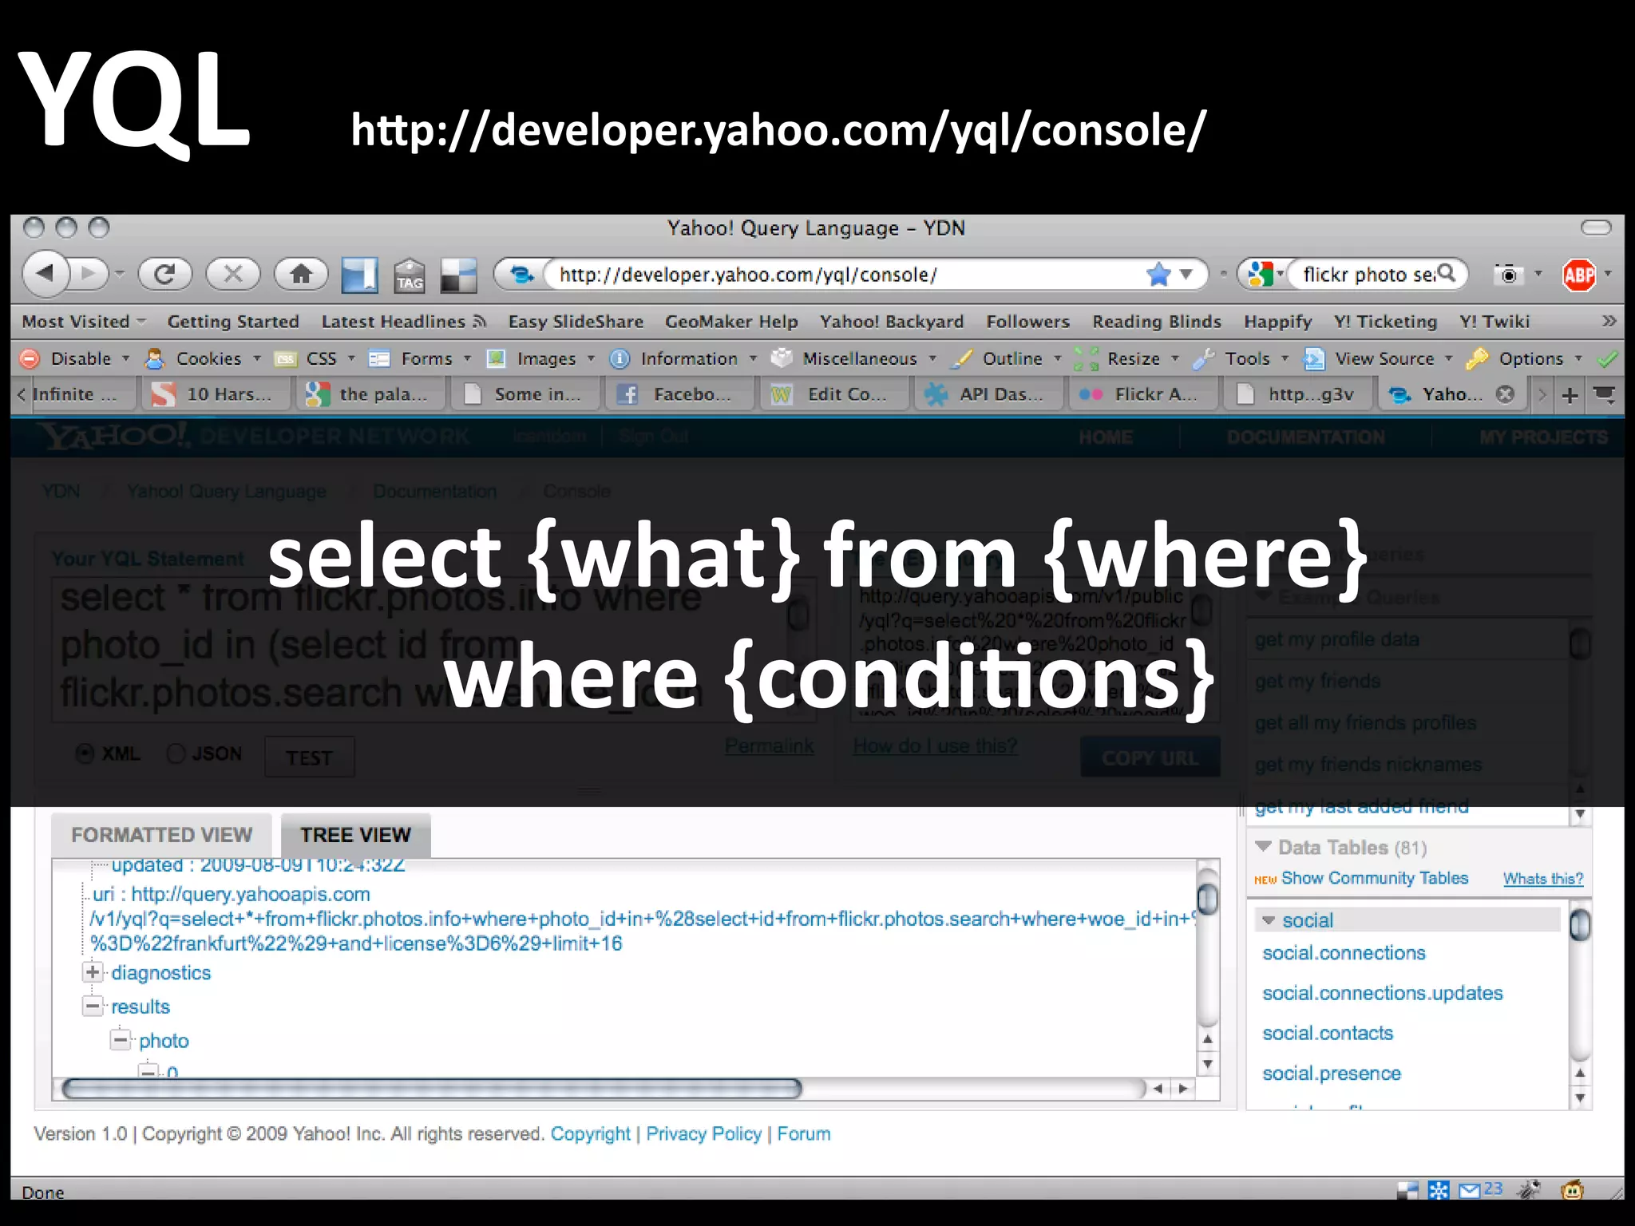The width and height of the screenshot is (1635, 1226).
Task: Stop loading with the X toolbar button
Action: pos(233,275)
